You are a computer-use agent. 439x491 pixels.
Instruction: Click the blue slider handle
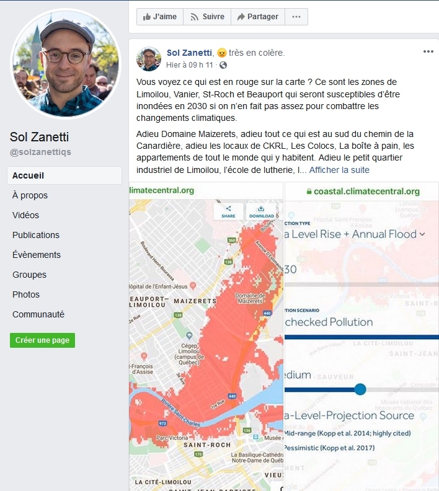(x=360, y=389)
